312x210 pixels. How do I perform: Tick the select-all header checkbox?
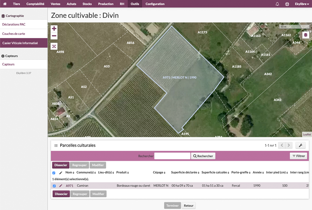coord(54,173)
